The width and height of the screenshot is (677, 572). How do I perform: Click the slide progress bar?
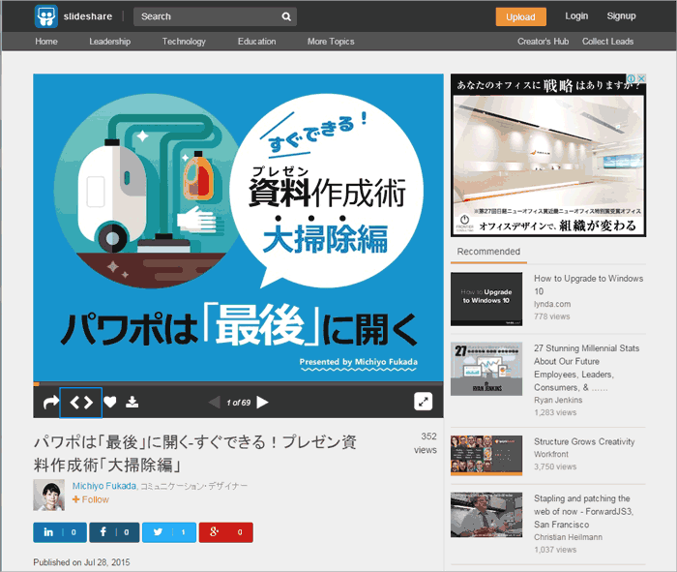[x=238, y=383]
